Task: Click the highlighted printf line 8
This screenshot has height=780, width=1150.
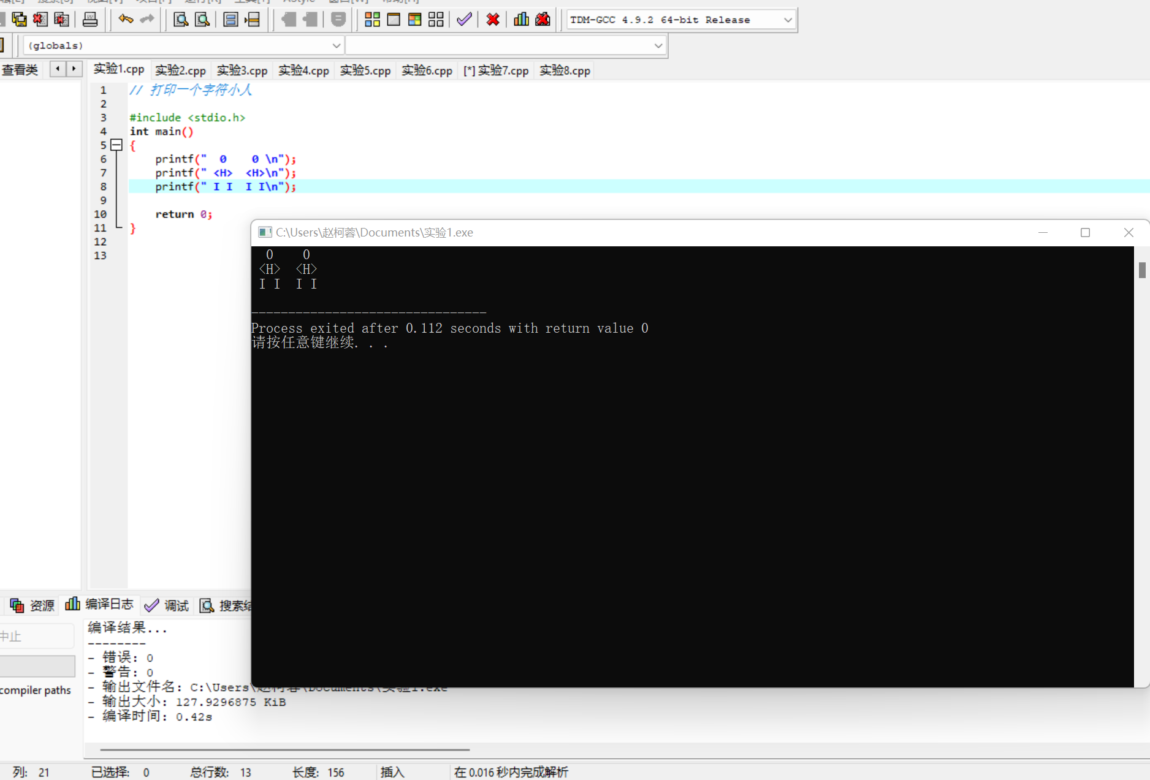Action: pyautogui.click(x=639, y=187)
